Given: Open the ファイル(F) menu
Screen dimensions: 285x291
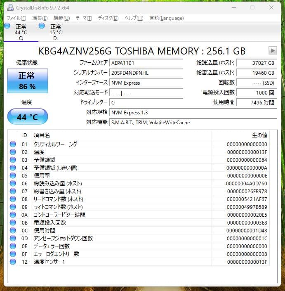Looking at the screenshot, I should tap(16, 18).
